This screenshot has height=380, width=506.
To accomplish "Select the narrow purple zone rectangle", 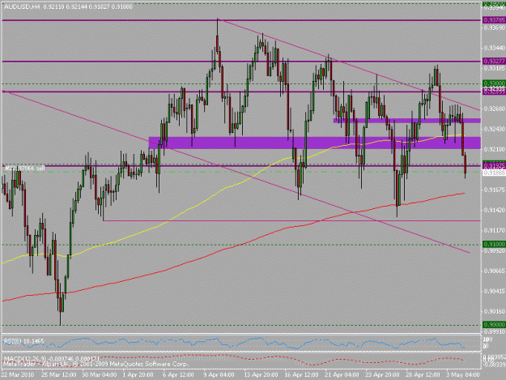I will 406,121.
